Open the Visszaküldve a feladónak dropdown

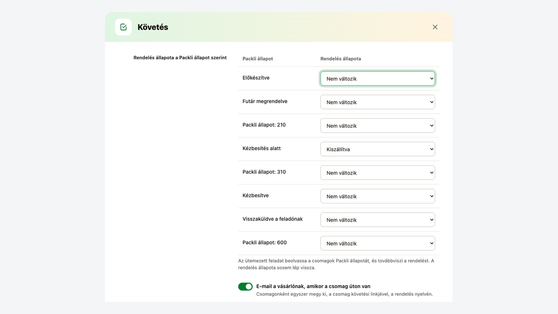click(377, 220)
